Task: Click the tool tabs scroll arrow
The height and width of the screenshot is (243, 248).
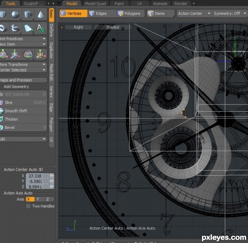Action: point(53,3)
